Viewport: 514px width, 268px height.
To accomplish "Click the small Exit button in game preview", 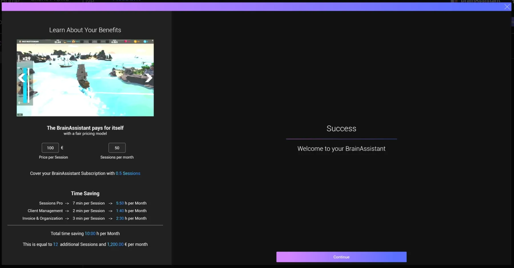I will tap(20, 115).
